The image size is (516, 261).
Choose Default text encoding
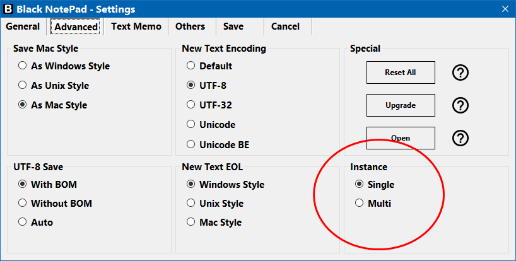(x=209, y=66)
